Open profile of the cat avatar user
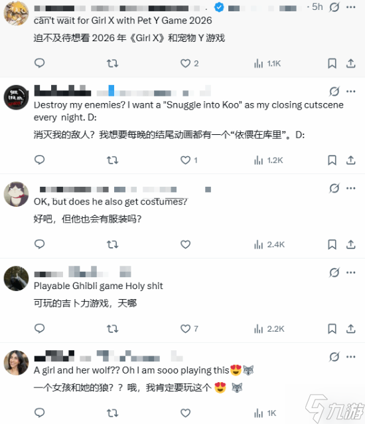Screen dimensions: 365x424 (16, 194)
